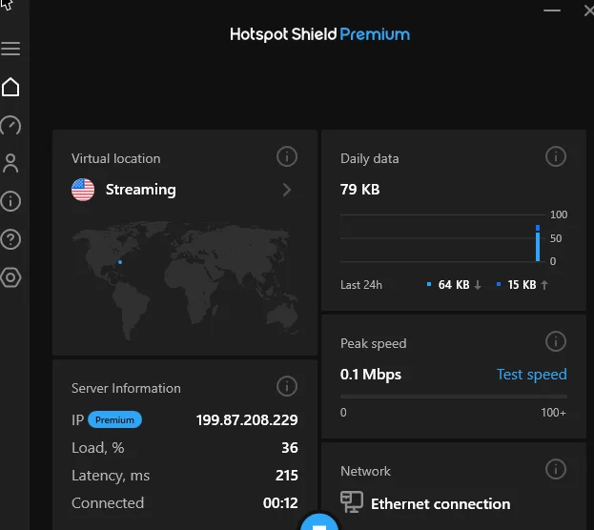Click the Connected time 00:12

coord(280,502)
